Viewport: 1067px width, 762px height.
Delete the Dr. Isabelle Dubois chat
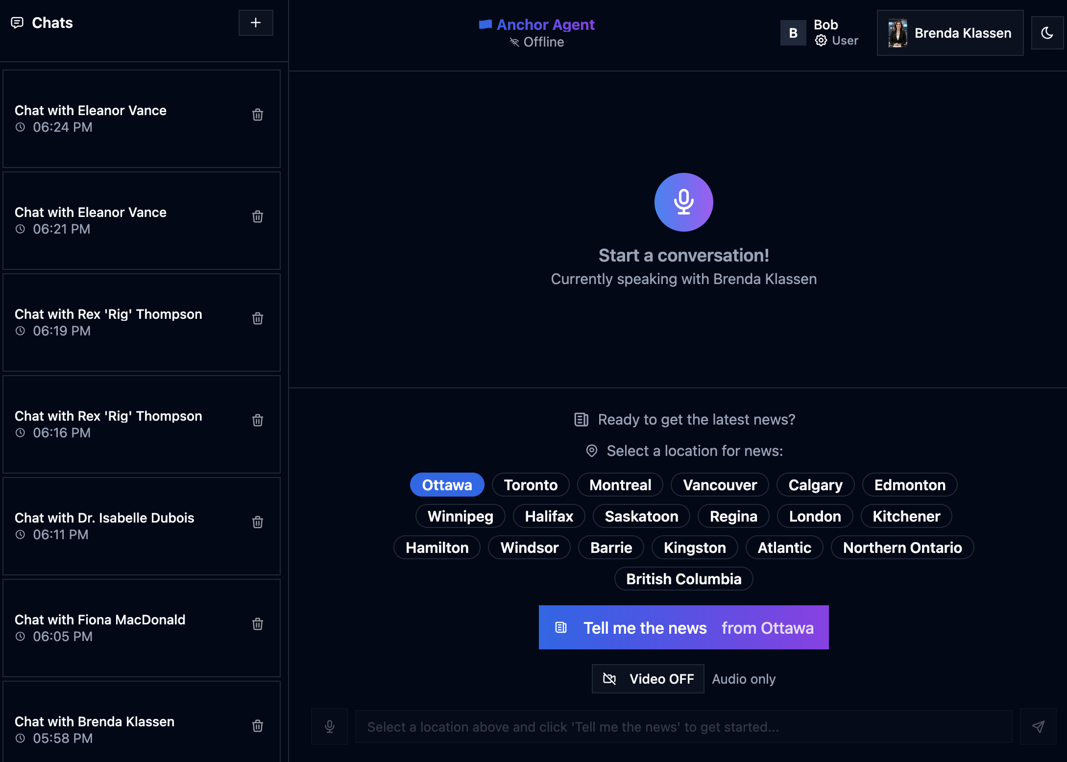257,522
